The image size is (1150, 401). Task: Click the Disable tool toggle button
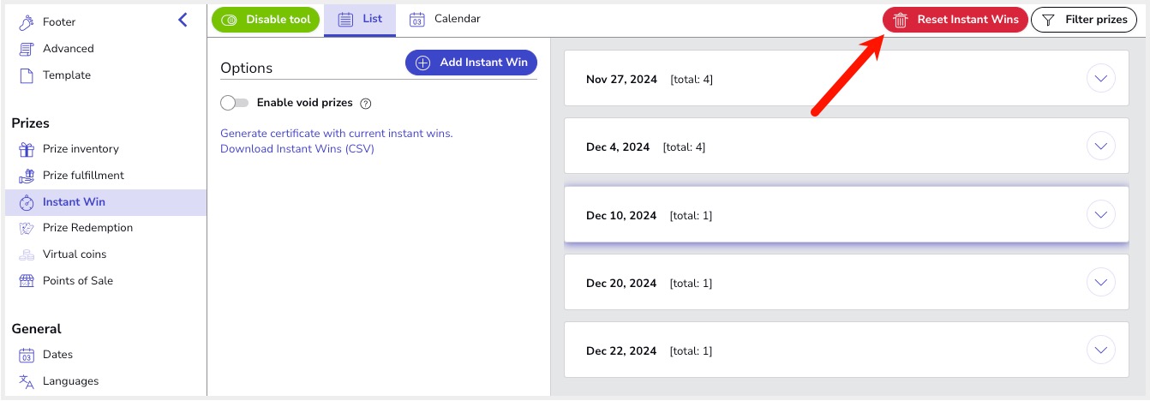[x=266, y=20]
